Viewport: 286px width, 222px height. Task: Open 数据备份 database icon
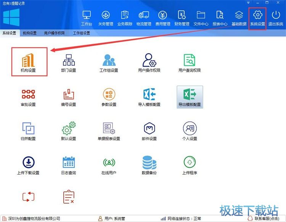[x=149, y=165]
